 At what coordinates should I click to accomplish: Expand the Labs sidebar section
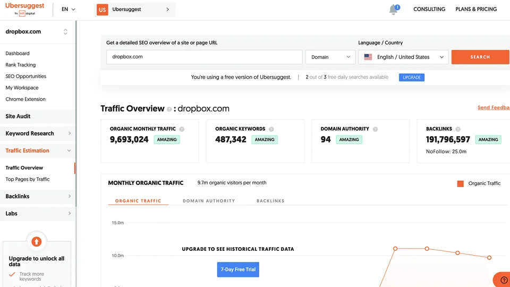coord(38,214)
